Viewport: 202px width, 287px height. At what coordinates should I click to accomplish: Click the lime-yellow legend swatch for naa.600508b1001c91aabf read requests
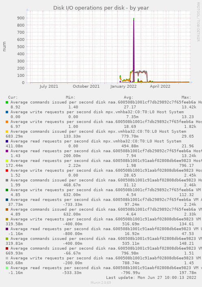(x=7, y=161)
